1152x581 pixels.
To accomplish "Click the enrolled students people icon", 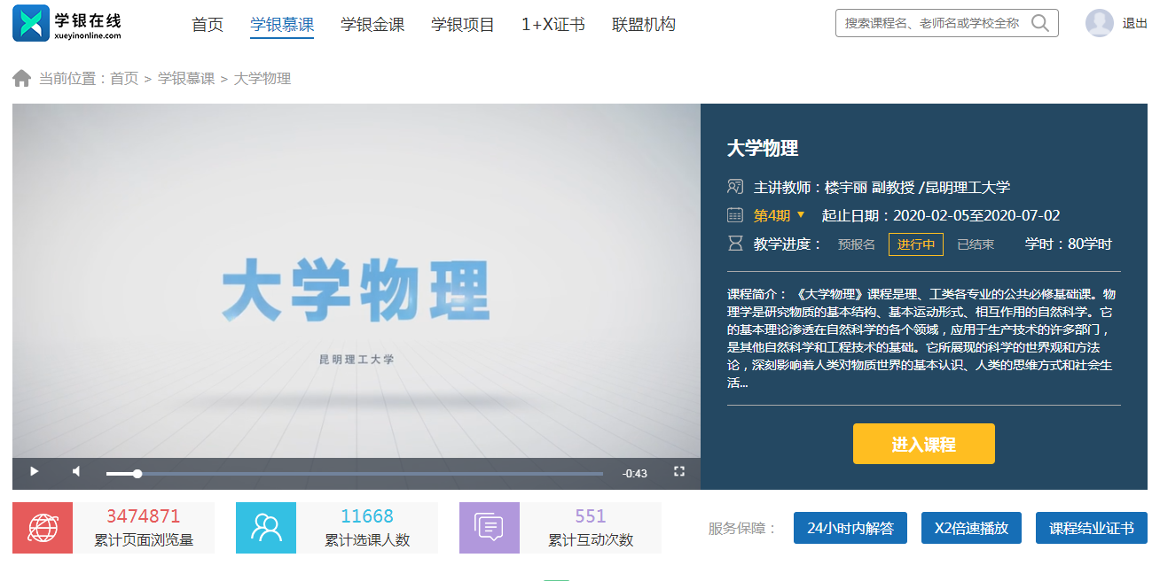I will point(266,528).
